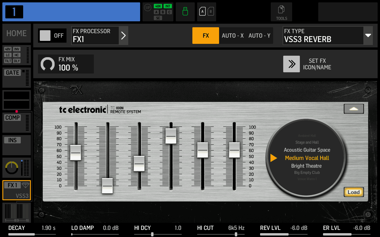Click SET FX ICON/NAME label
The image size is (380, 237).
point(317,64)
